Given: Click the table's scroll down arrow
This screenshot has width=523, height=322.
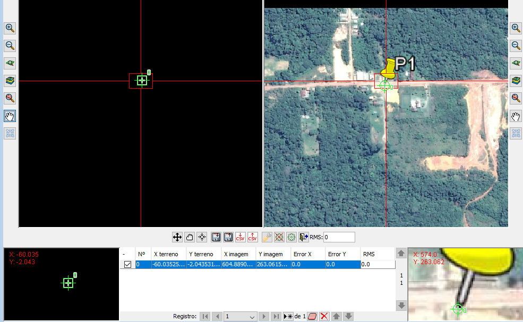Looking at the screenshot, I should click(x=402, y=306).
